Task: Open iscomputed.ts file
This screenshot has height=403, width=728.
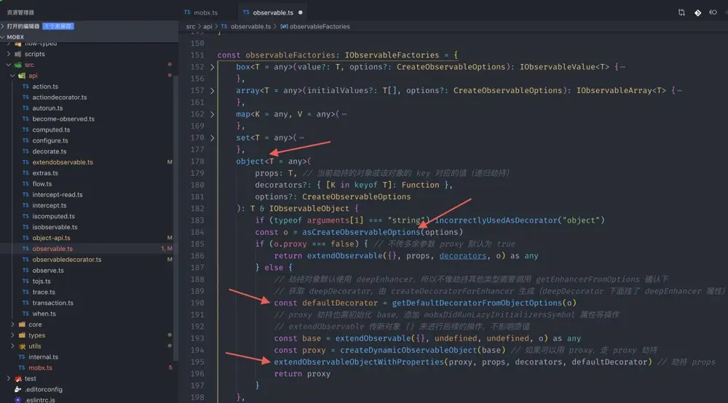Action: [x=53, y=216]
